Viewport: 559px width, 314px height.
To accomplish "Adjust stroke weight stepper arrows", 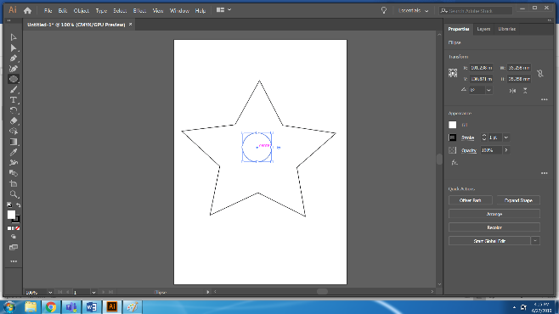I will [x=484, y=137].
